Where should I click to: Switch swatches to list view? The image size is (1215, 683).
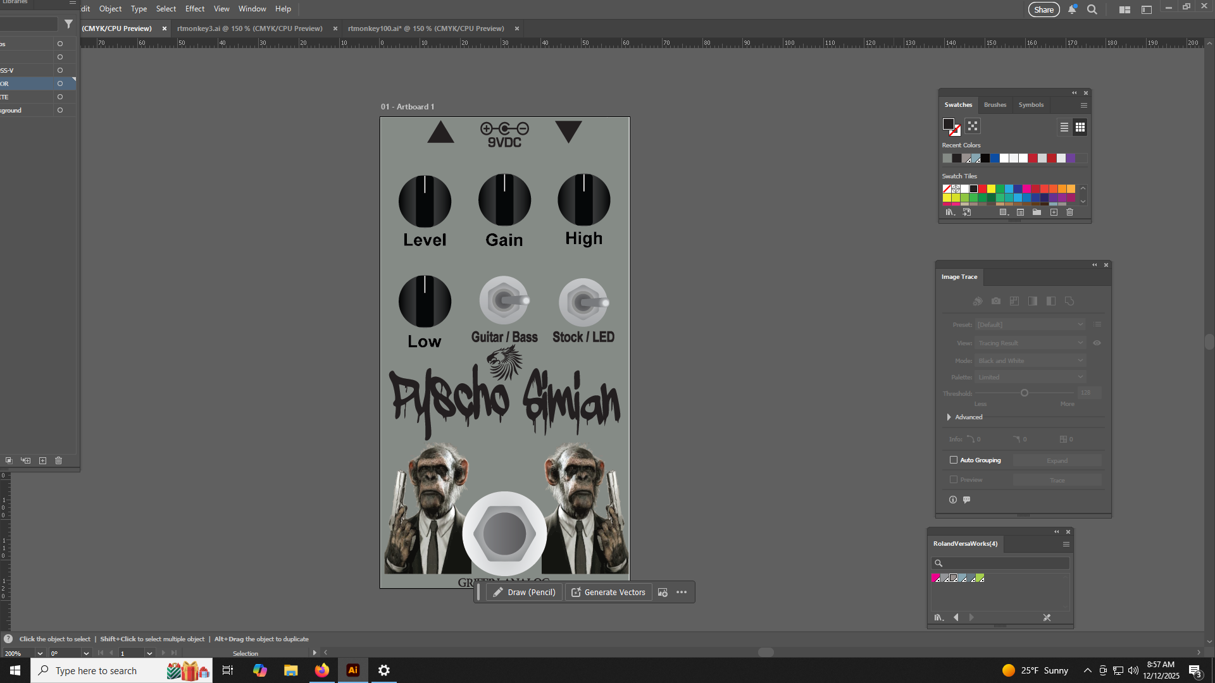pos(1064,127)
